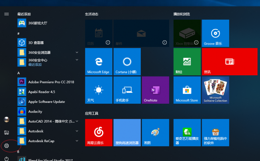Viewport: 260px width, 161px height.
Task: Open the red NetEase Cloud Music tile
Action: tap(99, 133)
